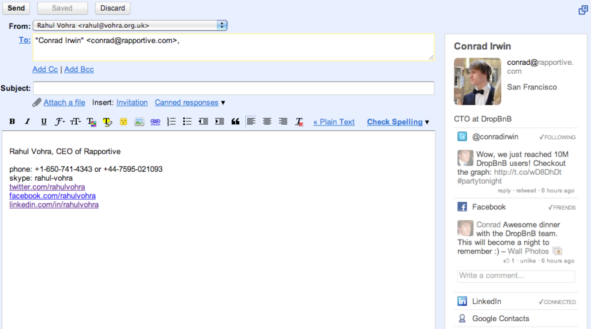Align text to the right
The image size is (591, 329).
(283, 122)
